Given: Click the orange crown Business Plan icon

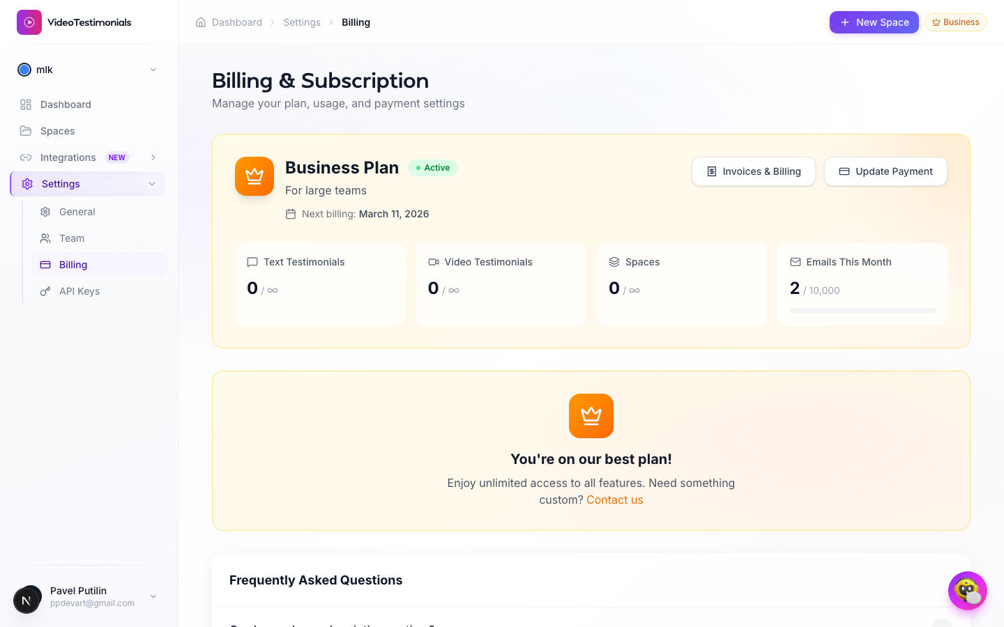Looking at the screenshot, I should 254,176.
